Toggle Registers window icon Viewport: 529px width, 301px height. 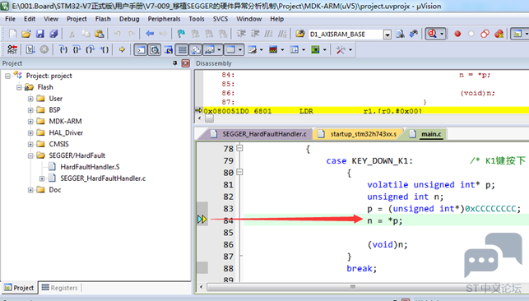point(182,50)
